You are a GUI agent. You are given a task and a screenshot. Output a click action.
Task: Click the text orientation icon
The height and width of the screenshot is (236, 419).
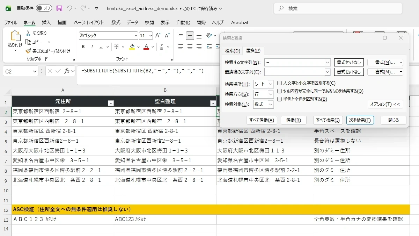209,36
